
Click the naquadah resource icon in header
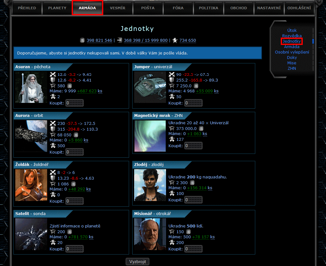(x=83, y=40)
